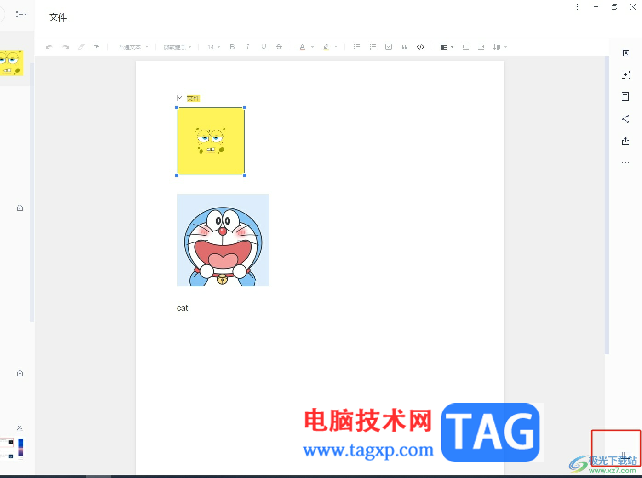Expand the font color arrow
Image resolution: width=642 pixels, height=478 pixels.
click(312, 47)
